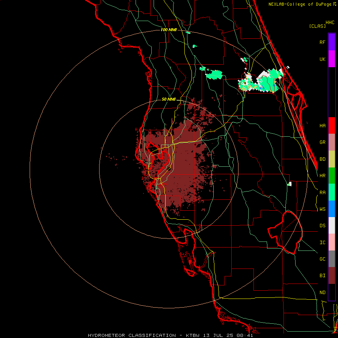Viewport: 338px width, 338px height.
Task: Click the DS white legend swatch
Action: click(x=332, y=225)
